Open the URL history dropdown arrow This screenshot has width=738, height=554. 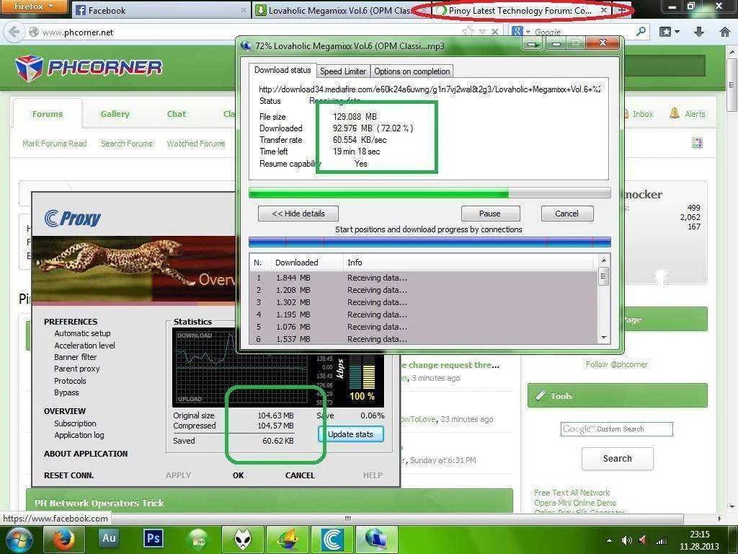click(482, 32)
